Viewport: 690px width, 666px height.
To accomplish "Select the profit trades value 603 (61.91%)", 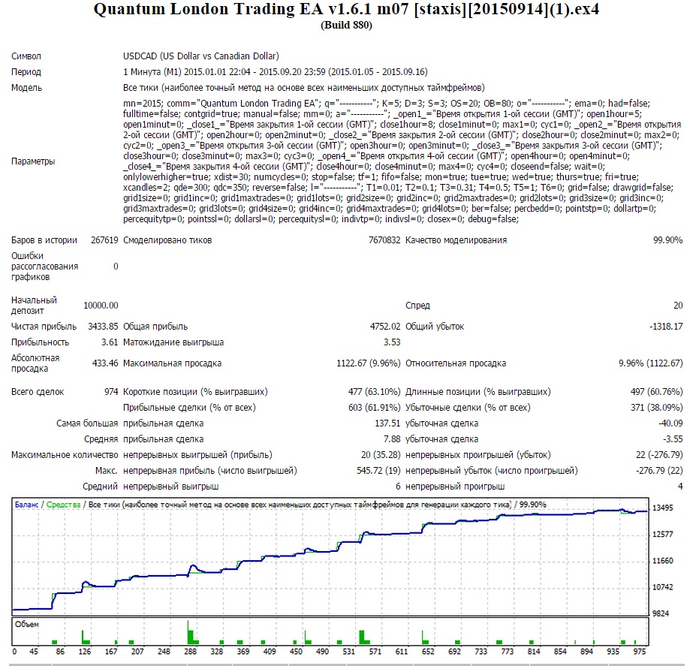I will (374, 407).
